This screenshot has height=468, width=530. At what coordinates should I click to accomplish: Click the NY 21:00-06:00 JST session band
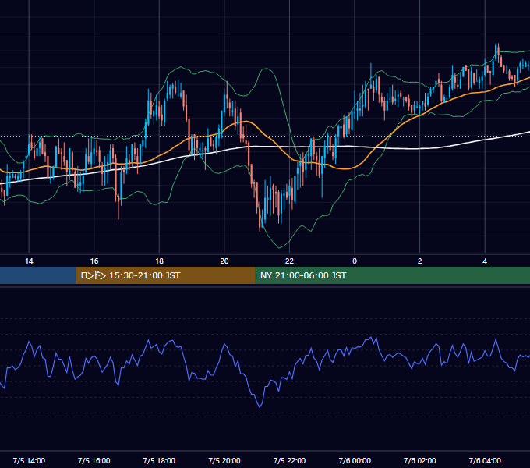pos(392,275)
